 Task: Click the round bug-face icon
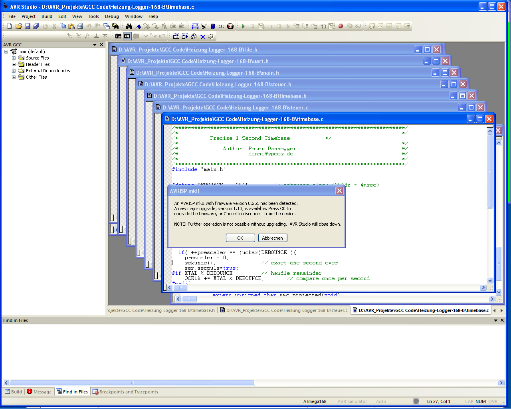pyautogui.click(x=230, y=26)
